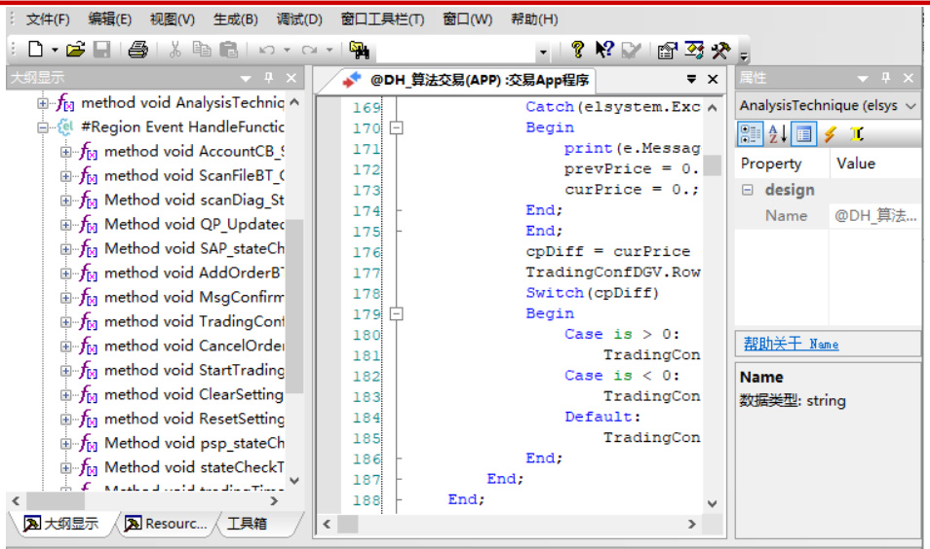Toggle the Properties list view button
The width and height of the screenshot is (930, 549).
803,134
